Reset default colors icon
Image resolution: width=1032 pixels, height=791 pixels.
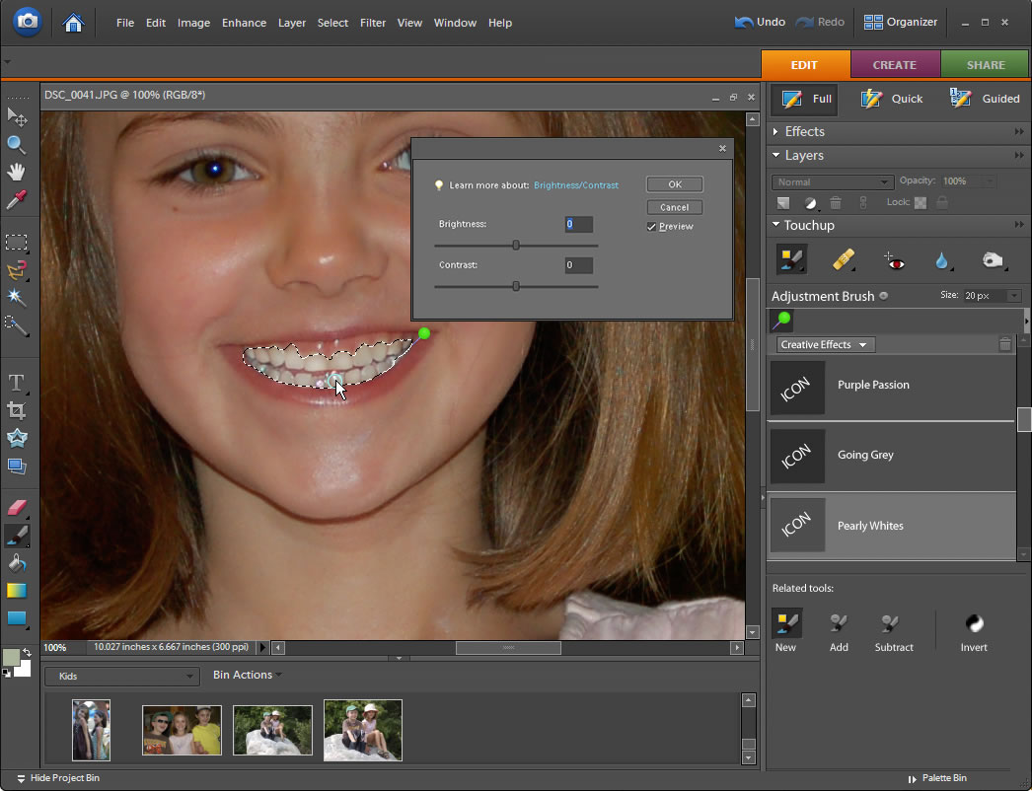click(x=7, y=673)
